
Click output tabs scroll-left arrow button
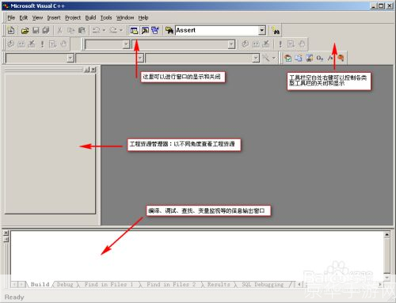pyautogui.click(x=14, y=284)
